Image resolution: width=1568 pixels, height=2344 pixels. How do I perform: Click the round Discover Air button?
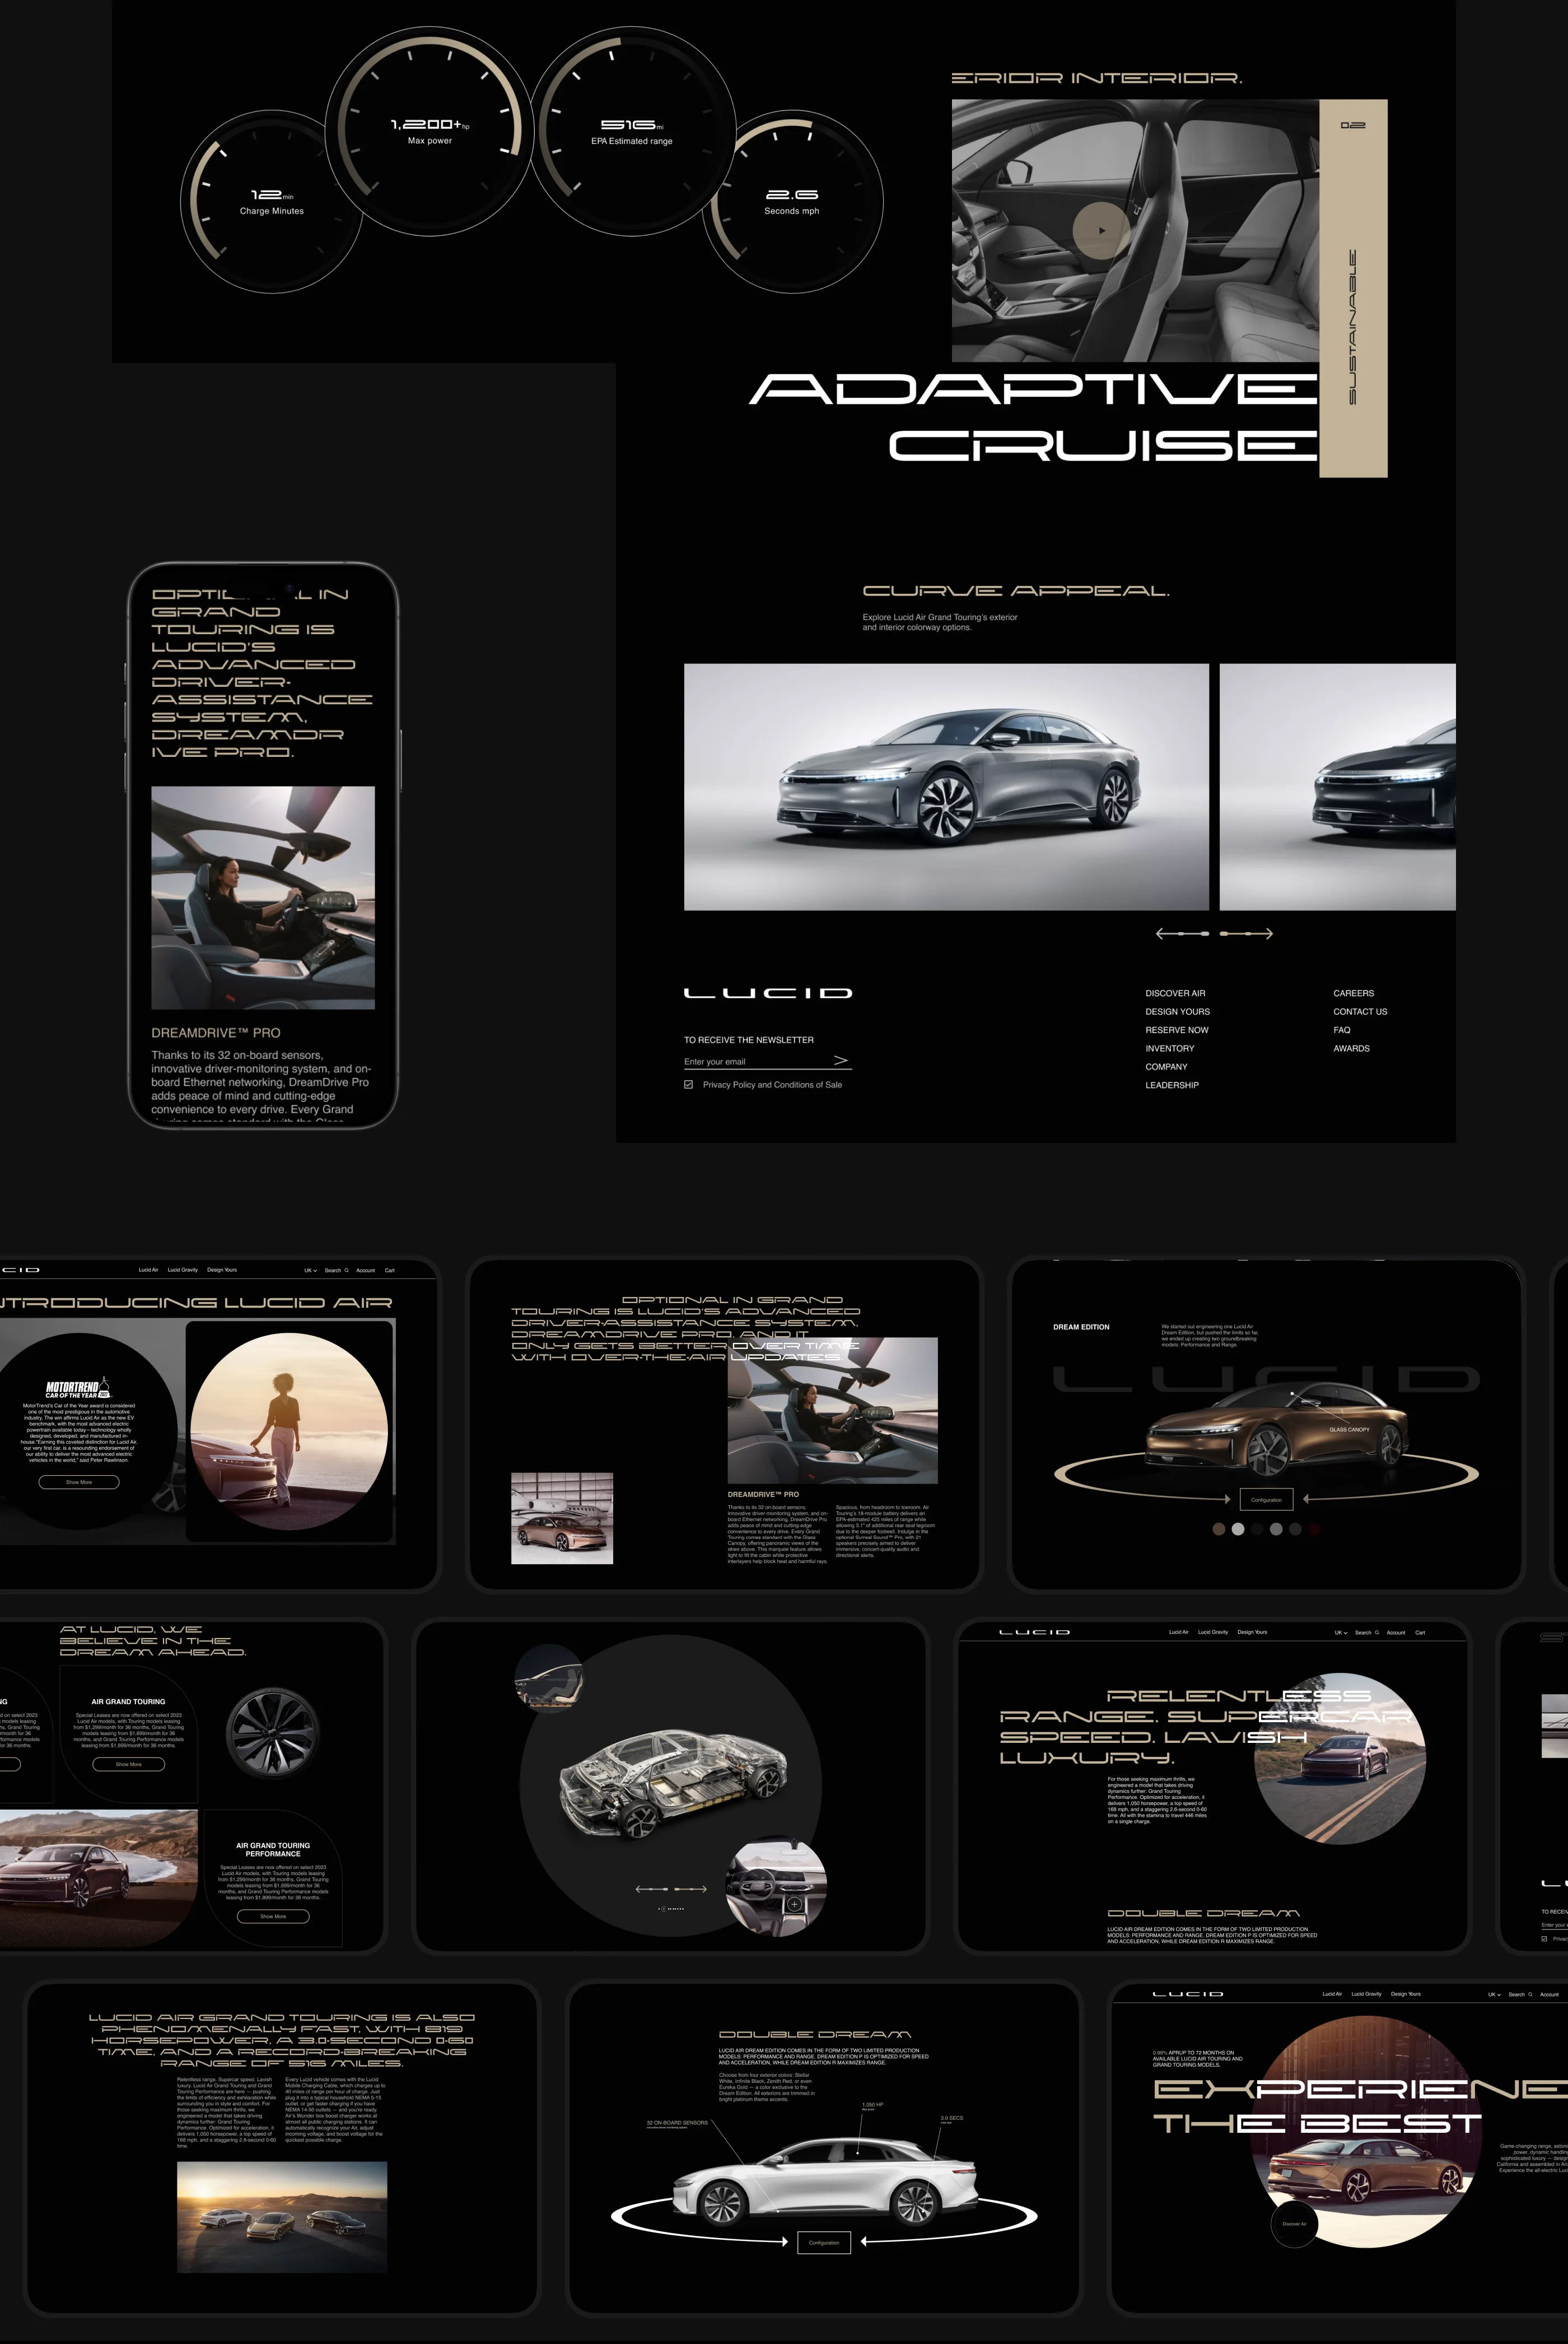click(1294, 2224)
